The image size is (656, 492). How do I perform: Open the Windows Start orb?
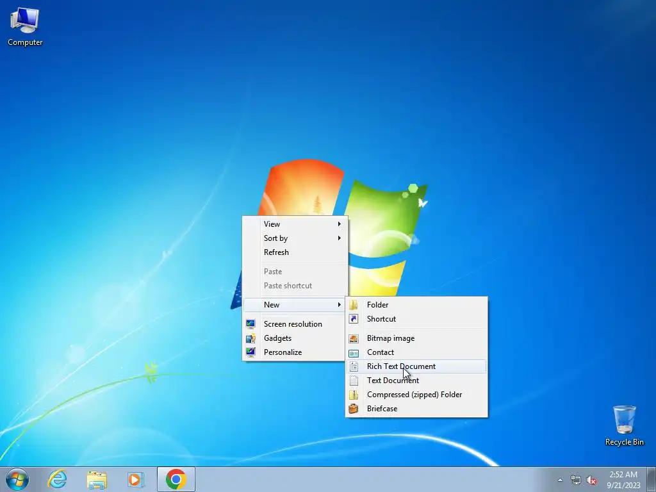tap(17, 479)
